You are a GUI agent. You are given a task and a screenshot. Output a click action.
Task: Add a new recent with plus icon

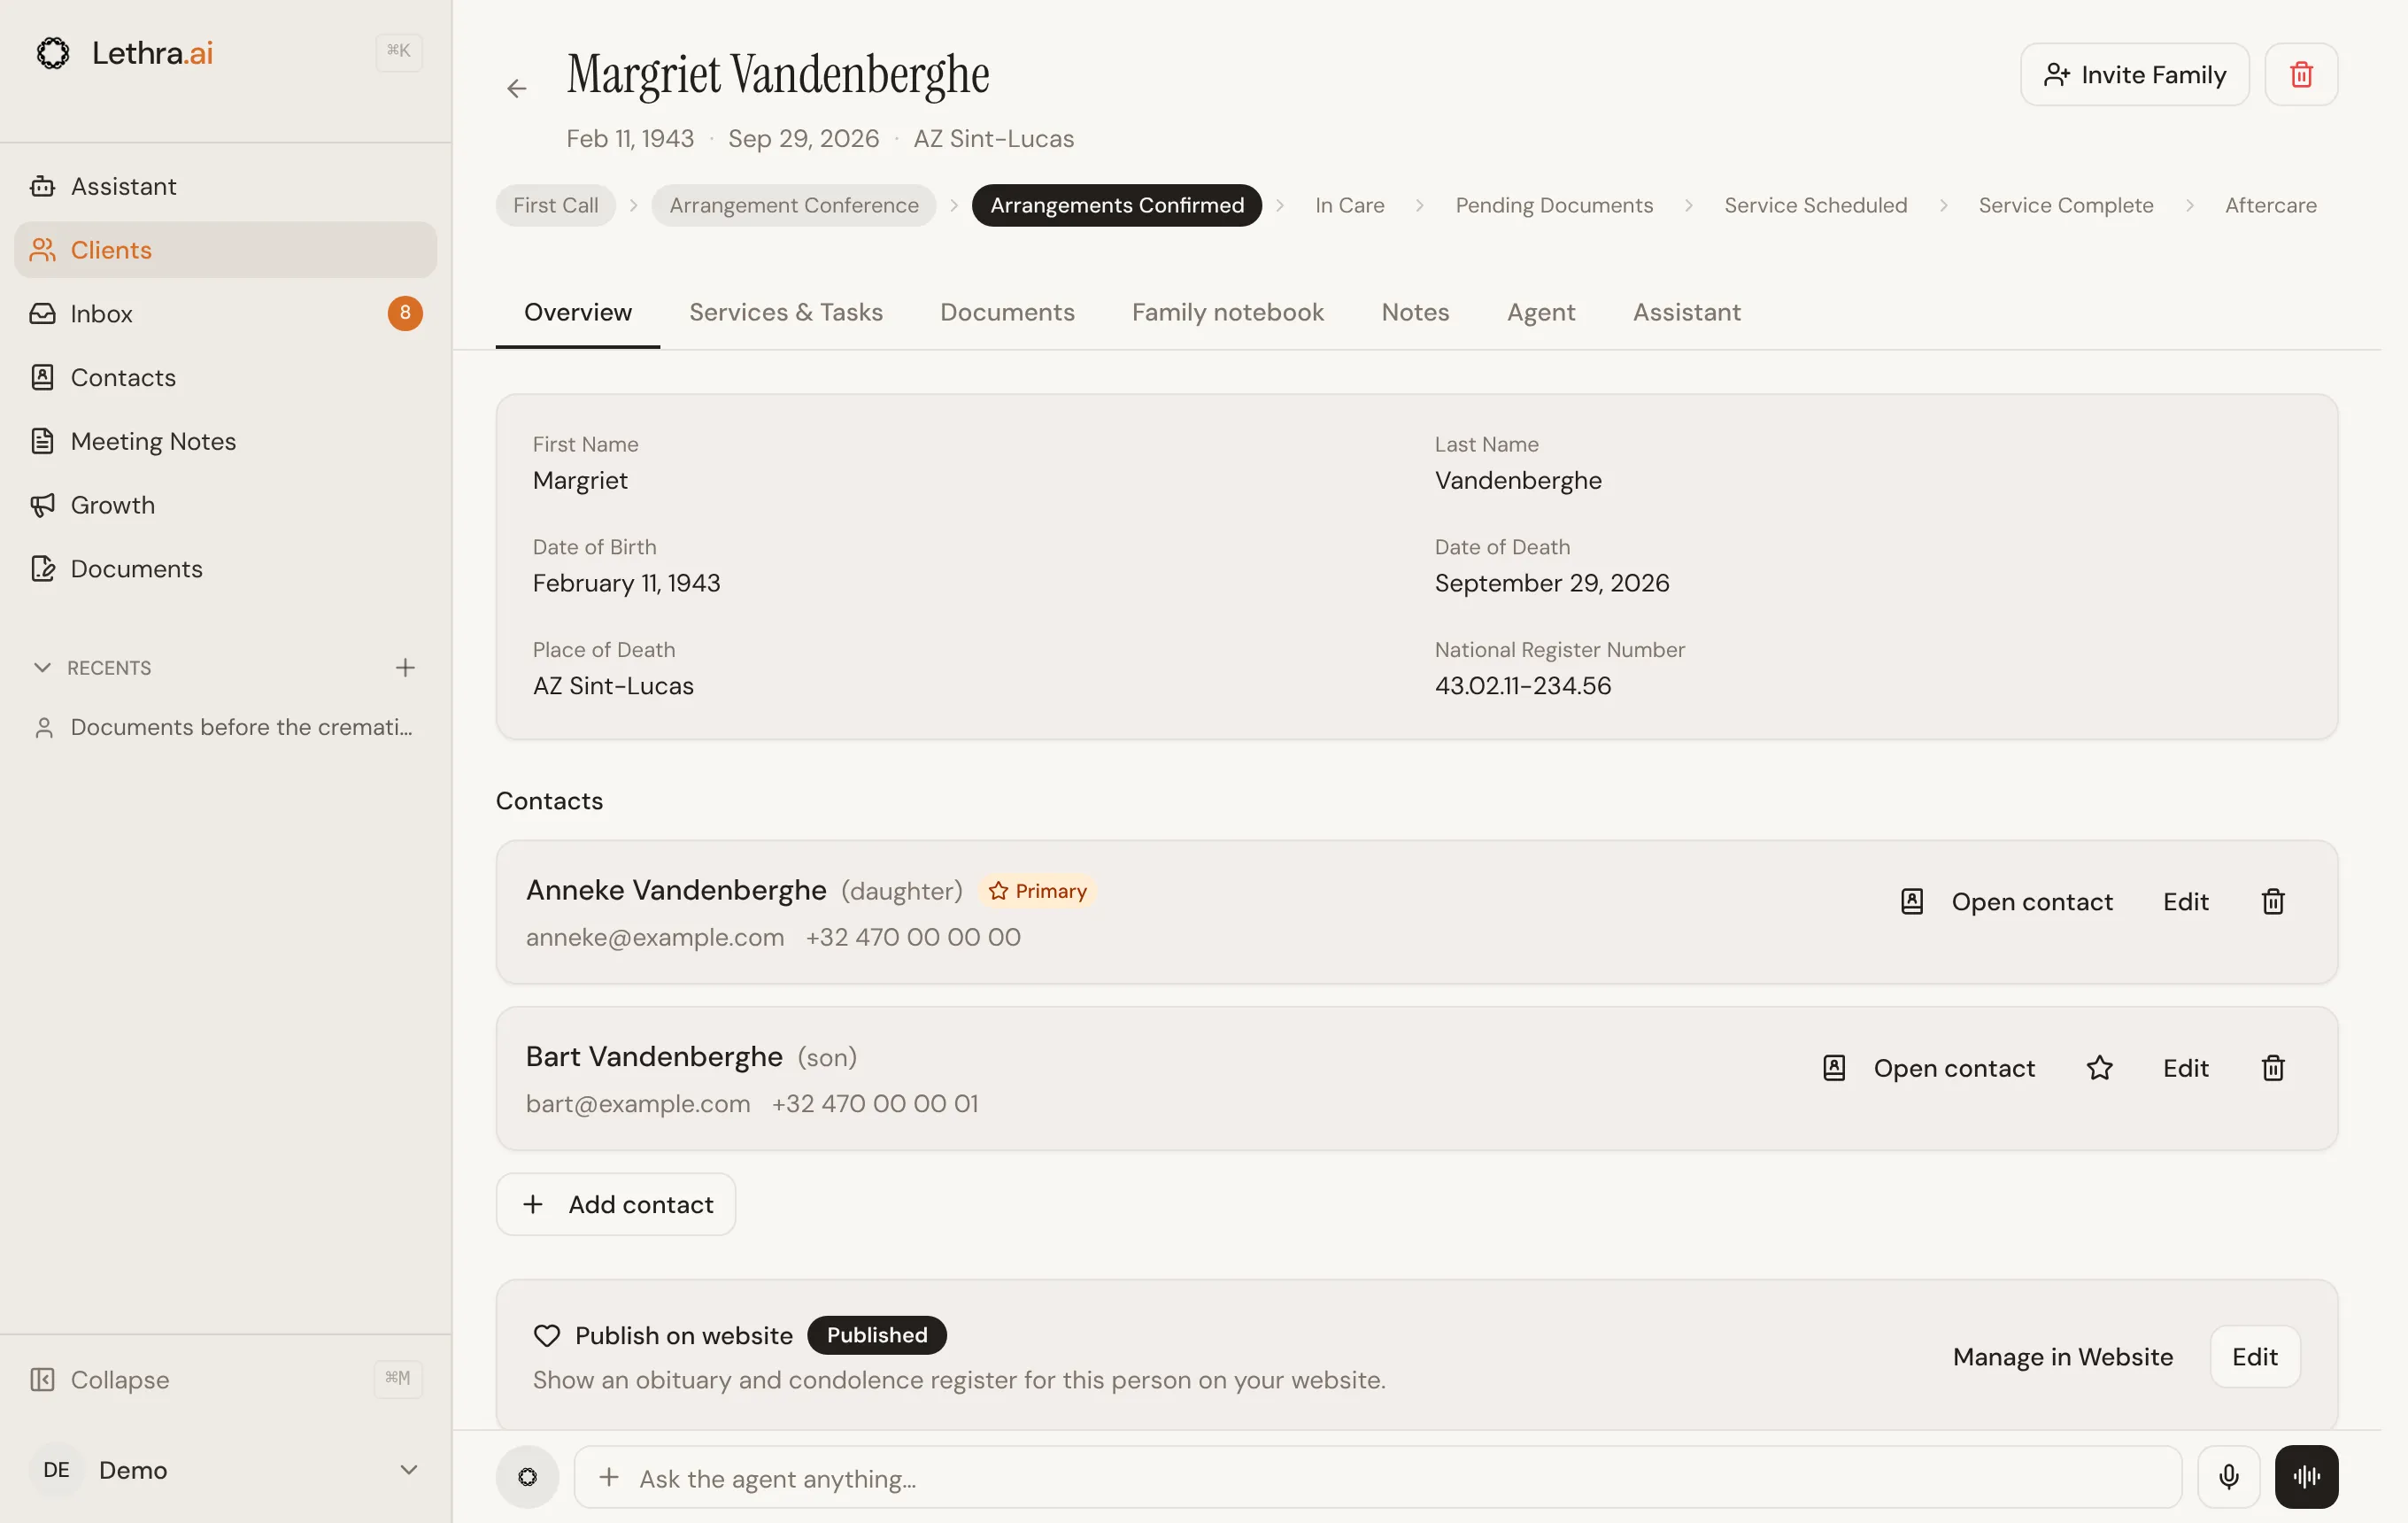click(x=405, y=667)
